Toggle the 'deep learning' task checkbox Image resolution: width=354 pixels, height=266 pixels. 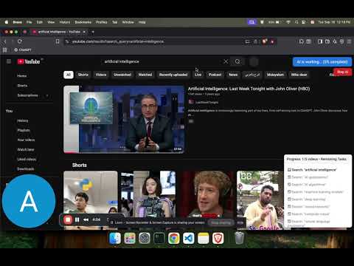coord(289,199)
